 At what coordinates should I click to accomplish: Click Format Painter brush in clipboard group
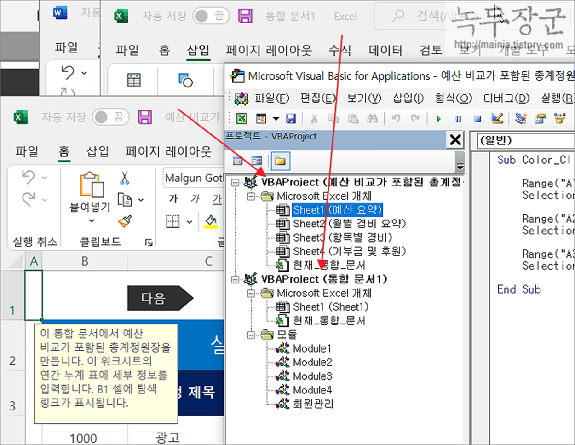[125, 221]
